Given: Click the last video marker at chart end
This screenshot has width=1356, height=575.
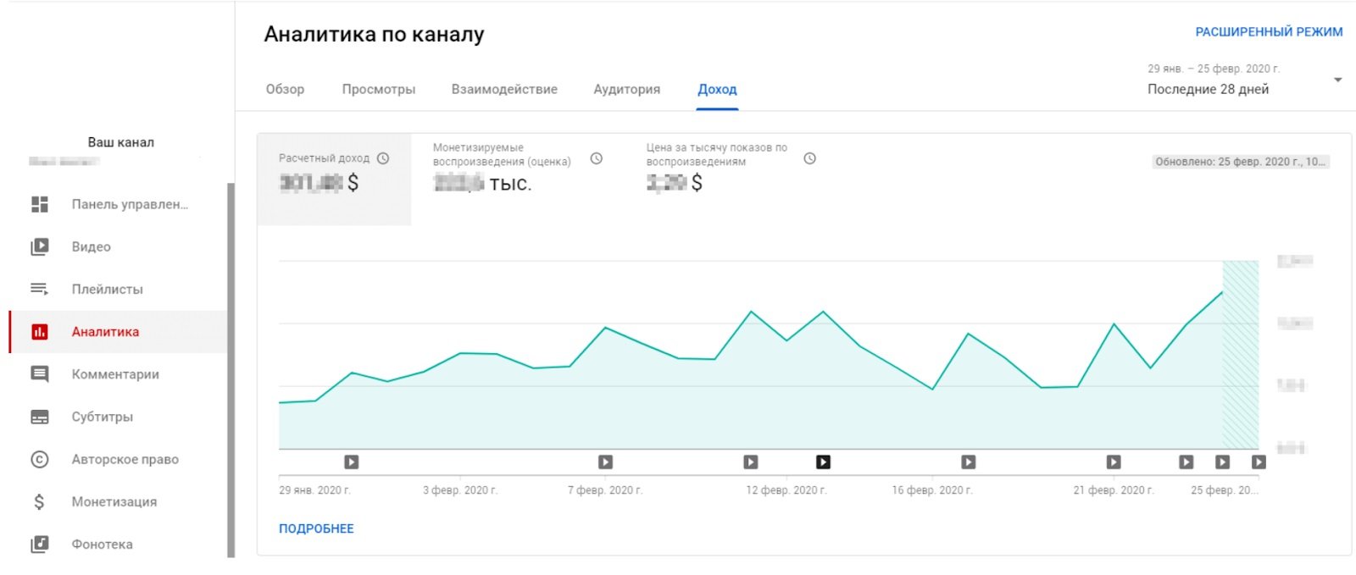Looking at the screenshot, I should [x=1259, y=462].
